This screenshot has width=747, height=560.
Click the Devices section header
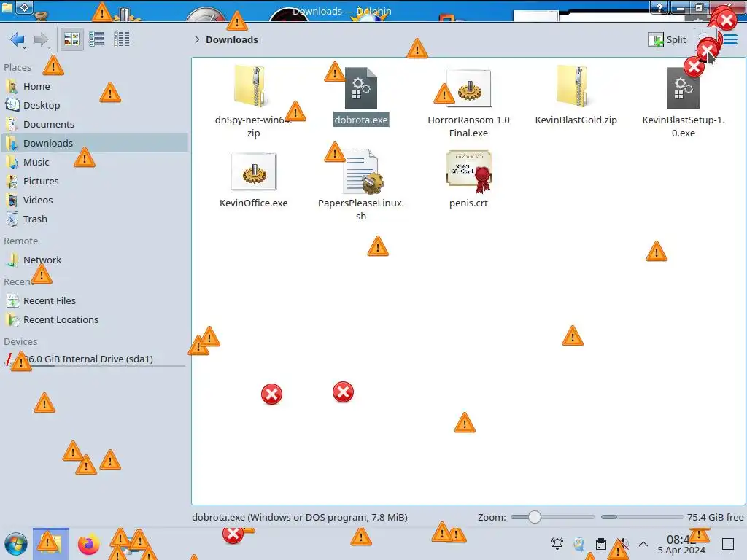20,342
